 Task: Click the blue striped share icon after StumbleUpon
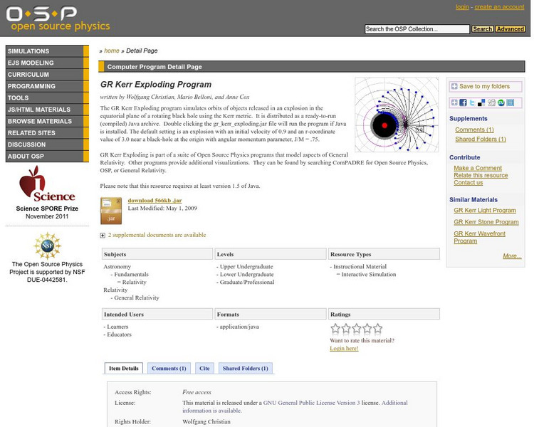[511, 102]
